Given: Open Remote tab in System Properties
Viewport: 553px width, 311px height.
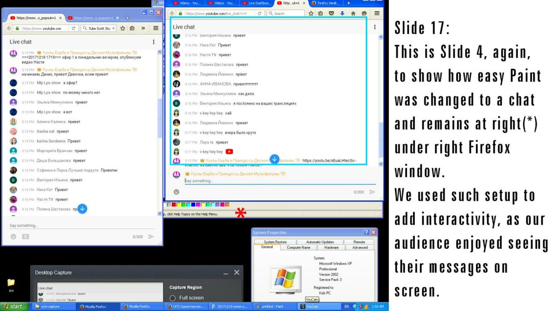Looking at the screenshot, I should (359, 242).
